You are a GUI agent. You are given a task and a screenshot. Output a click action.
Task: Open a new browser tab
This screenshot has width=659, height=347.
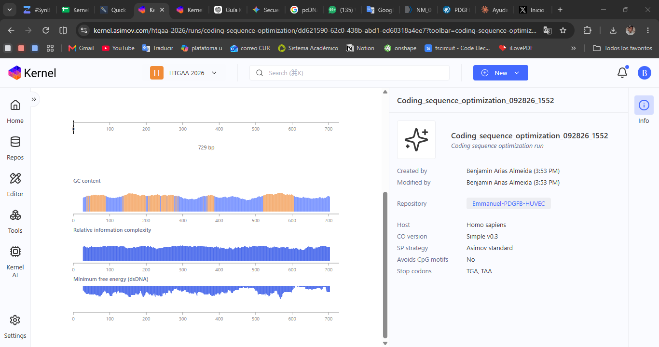click(560, 10)
